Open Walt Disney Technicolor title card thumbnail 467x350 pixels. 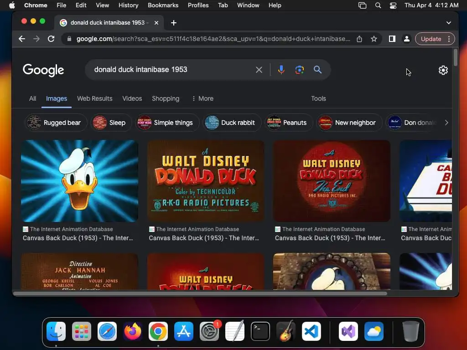206,181
